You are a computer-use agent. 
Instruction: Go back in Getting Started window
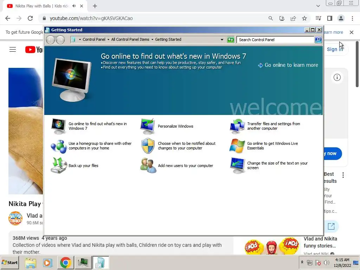[50, 40]
